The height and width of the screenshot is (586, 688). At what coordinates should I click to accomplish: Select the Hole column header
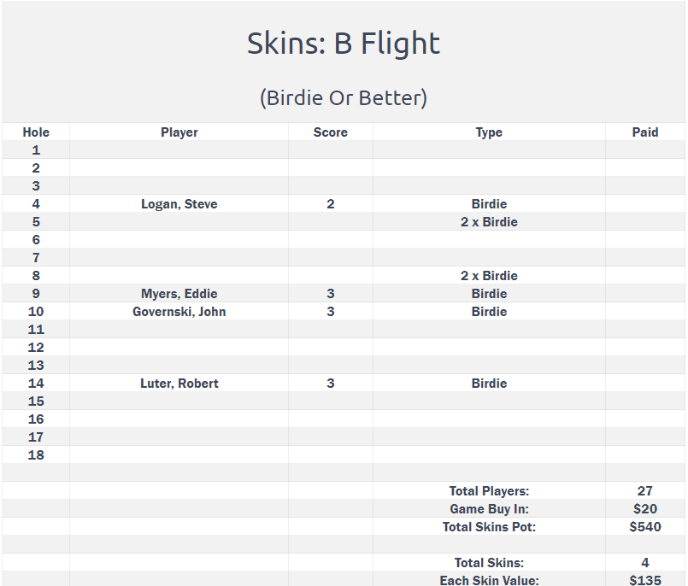click(x=36, y=132)
